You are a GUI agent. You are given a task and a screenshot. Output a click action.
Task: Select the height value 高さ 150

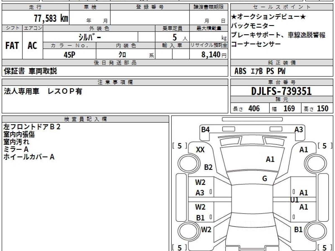tap(316, 108)
